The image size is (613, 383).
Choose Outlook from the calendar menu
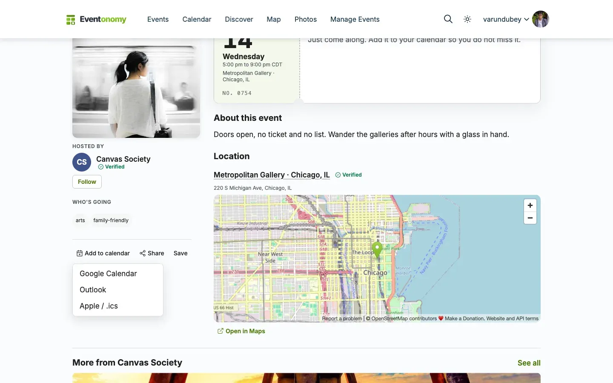118,290
